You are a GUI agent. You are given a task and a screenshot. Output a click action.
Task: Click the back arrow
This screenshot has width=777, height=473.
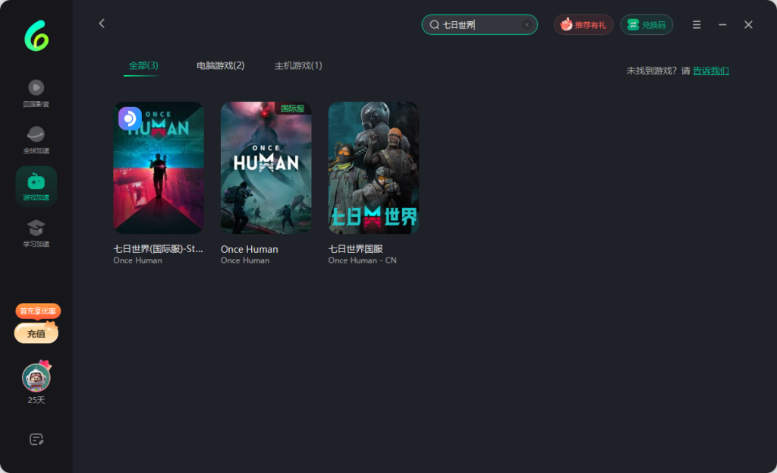tap(102, 24)
